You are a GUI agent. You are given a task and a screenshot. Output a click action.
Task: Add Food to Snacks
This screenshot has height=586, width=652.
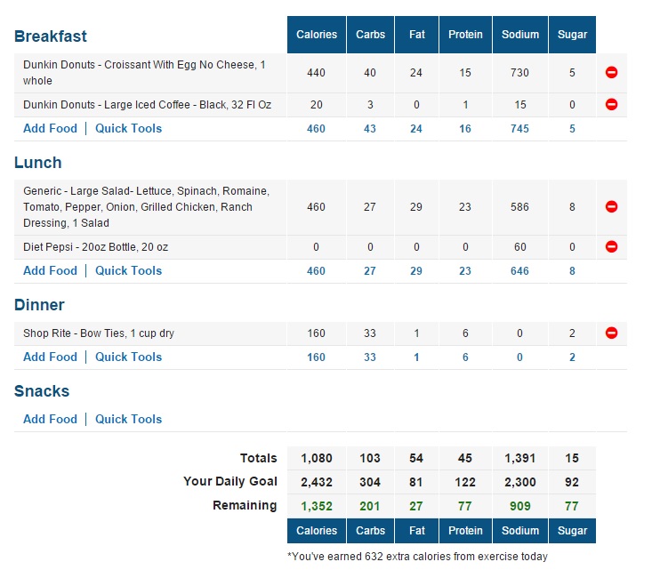(50, 420)
